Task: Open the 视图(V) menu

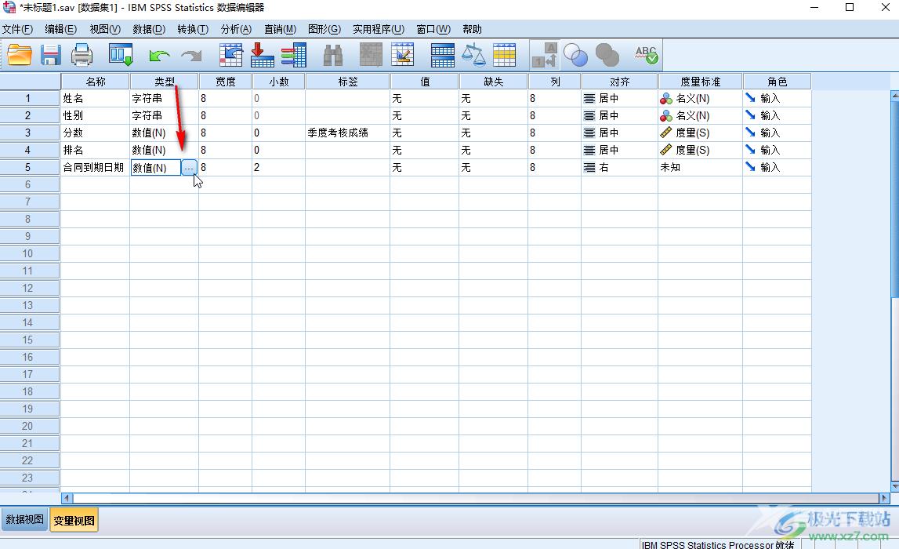Action: tap(105, 29)
